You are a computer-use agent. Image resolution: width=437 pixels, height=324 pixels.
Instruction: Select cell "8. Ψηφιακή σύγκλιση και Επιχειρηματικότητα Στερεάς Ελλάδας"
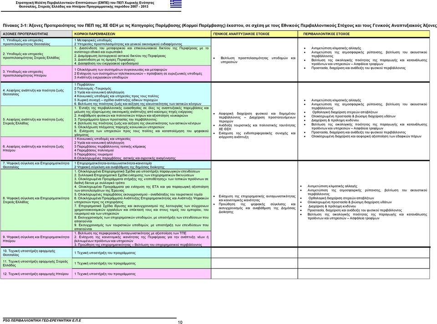click(36, 200)
